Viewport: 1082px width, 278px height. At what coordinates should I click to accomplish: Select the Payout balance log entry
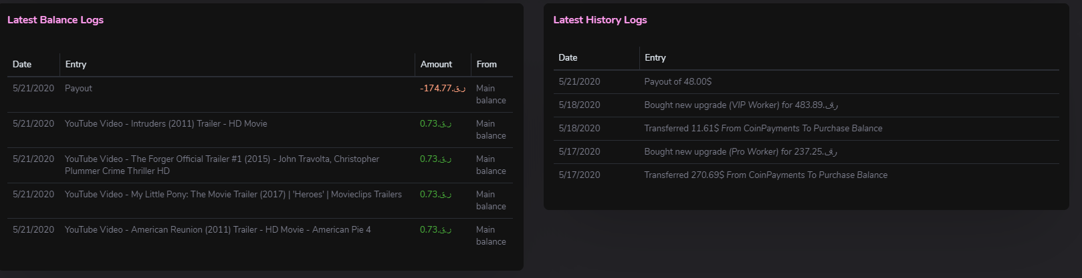coord(78,88)
